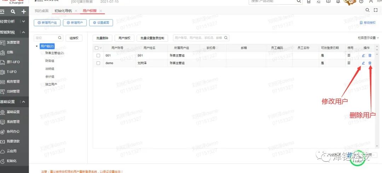Delete user demo with the trash icon
The width and height of the screenshot is (382, 173).
coord(370,63)
